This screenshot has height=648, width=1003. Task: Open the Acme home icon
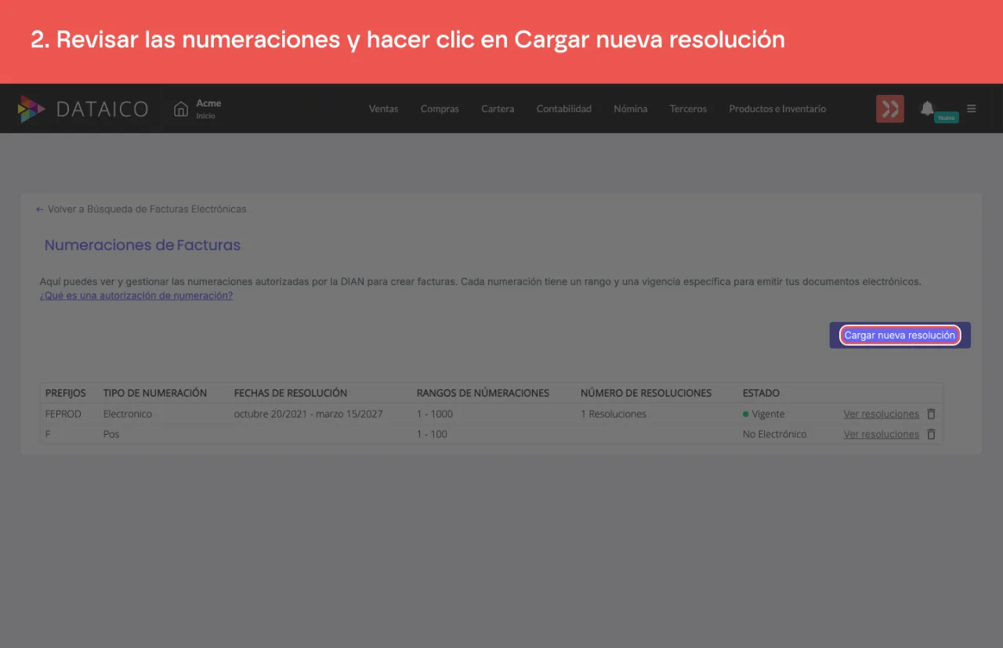[181, 108]
